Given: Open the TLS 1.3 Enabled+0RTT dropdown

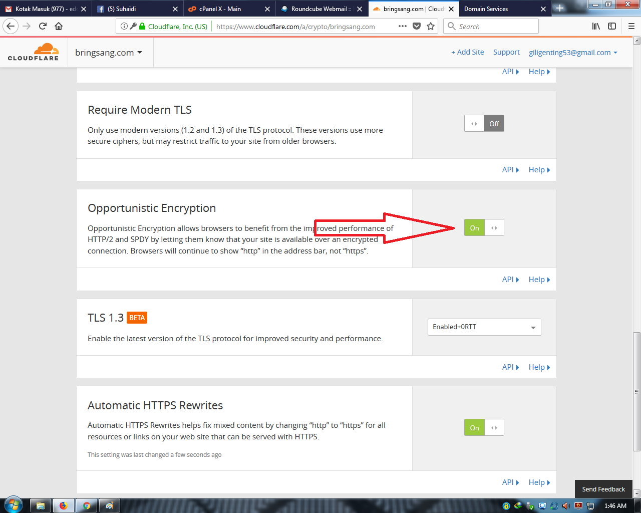Looking at the screenshot, I should click(484, 327).
